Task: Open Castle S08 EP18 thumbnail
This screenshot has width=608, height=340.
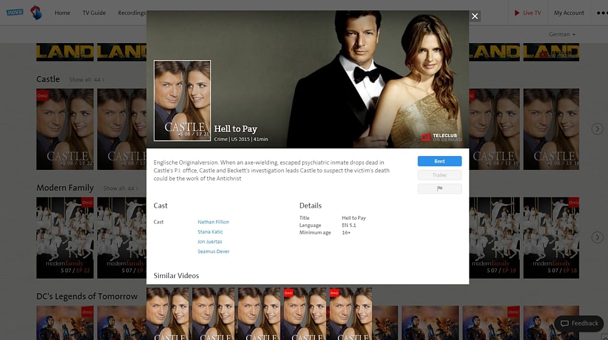Action: [x=551, y=129]
